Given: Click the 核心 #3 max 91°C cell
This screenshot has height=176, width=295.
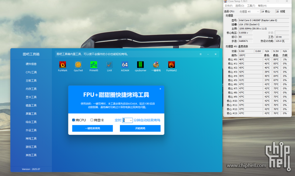Looking at the screenshot, I should click(x=276, y=72).
